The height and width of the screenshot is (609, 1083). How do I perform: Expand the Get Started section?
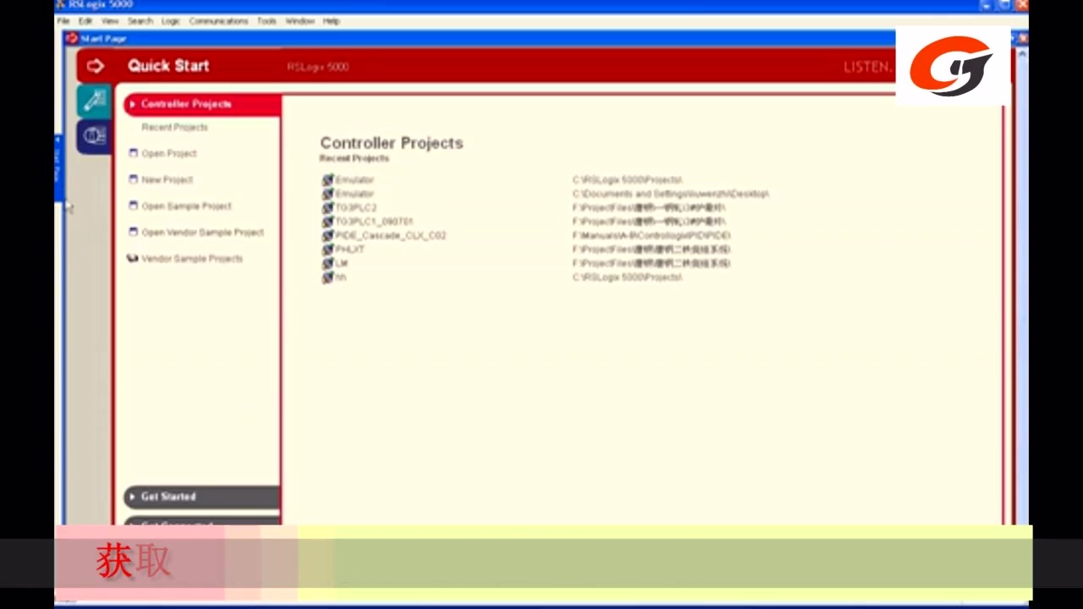pos(201,497)
